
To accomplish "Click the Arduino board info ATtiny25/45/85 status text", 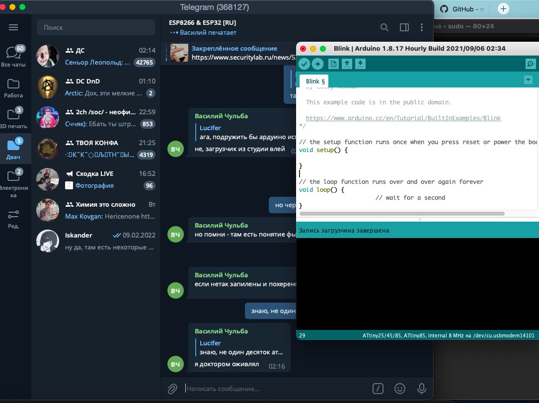I will (x=448, y=335).
